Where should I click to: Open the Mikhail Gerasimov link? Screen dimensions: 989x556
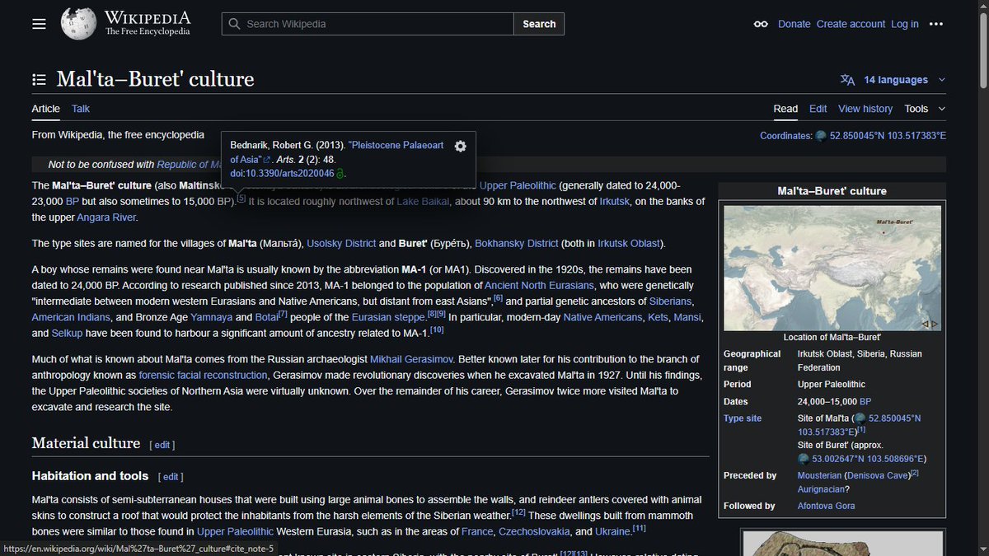410,359
